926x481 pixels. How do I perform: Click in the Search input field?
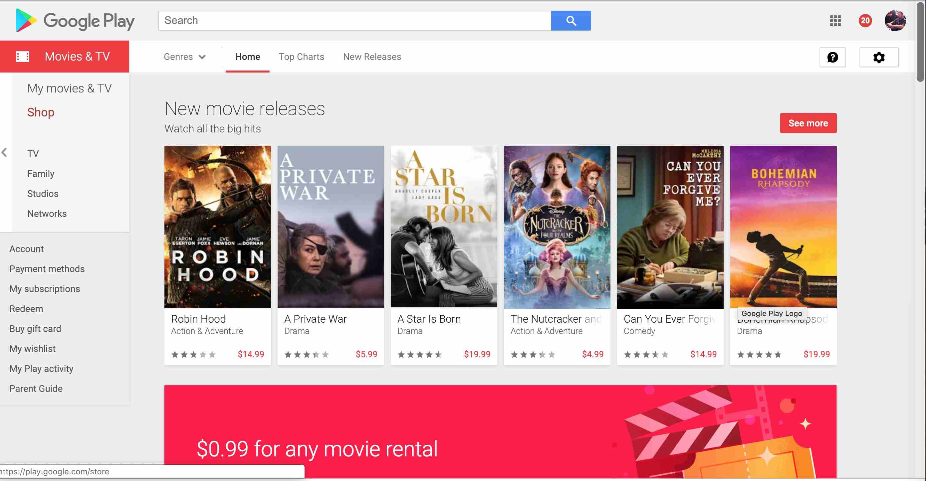click(355, 21)
